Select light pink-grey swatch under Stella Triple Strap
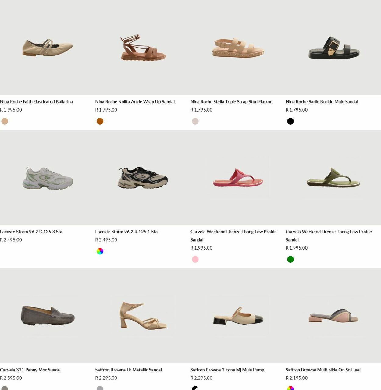This screenshot has height=390, width=381. 195,121
